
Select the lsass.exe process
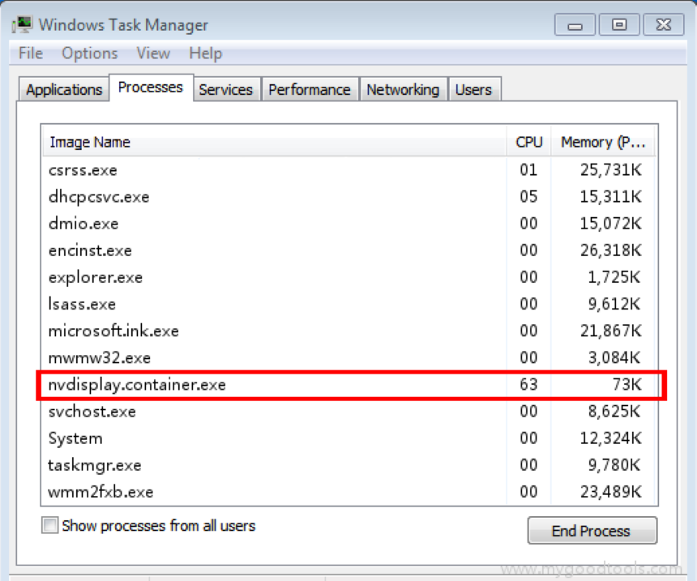(349, 304)
